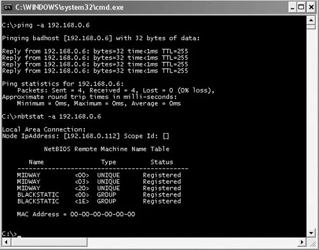This screenshot has height=250, width=319.
Task: Click the 'Name' column header
Action: [x=36, y=162]
